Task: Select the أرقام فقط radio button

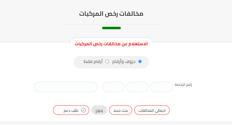Action: tap(107, 62)
